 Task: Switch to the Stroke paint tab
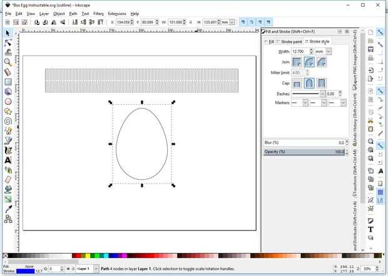(x=289, y=42)
